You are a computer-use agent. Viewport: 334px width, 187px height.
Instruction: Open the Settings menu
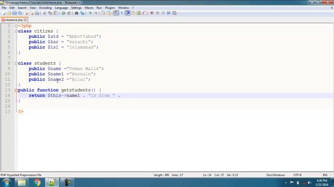click(x=76, y=8)
